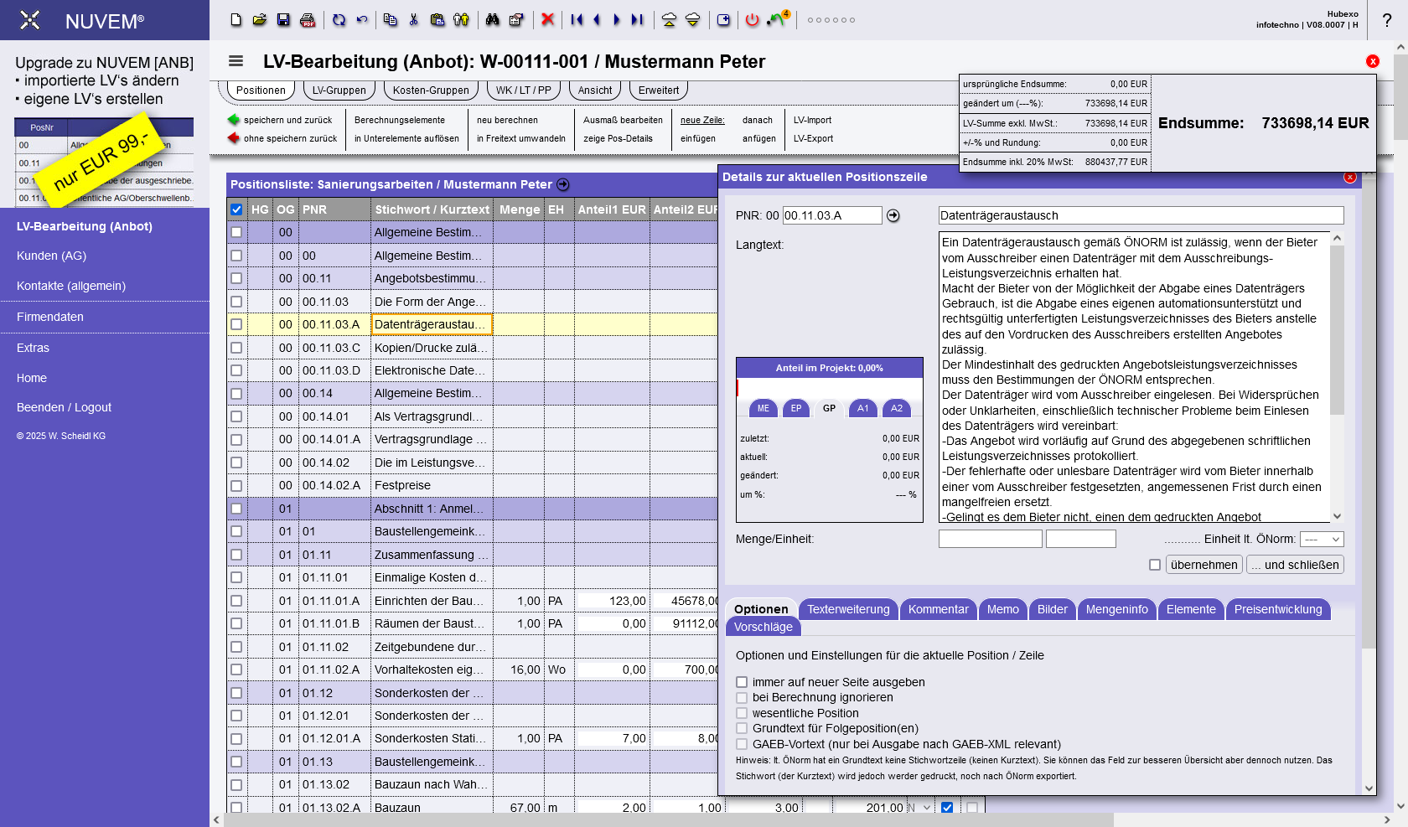Click the übernehmen button
1408x827 pixels.
tap(1204, 565)
